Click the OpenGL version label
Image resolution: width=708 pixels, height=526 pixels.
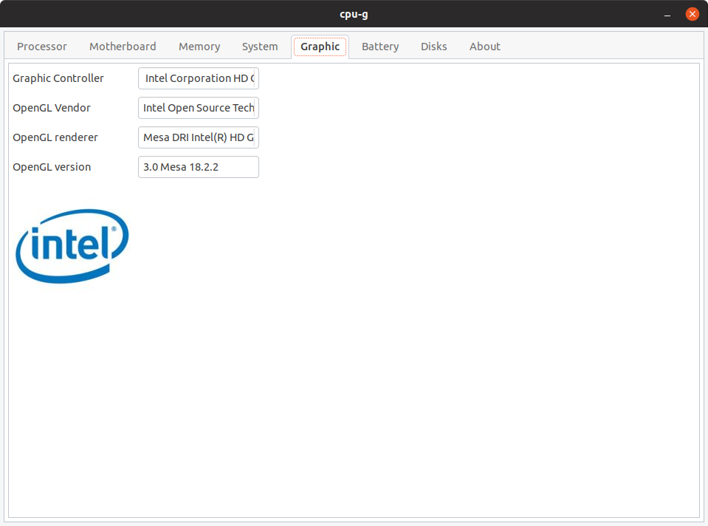coord(52,167)
